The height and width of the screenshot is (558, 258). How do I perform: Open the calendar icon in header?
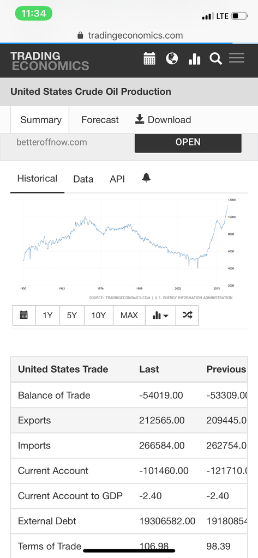pyautogui.click(x=149, y=58)
